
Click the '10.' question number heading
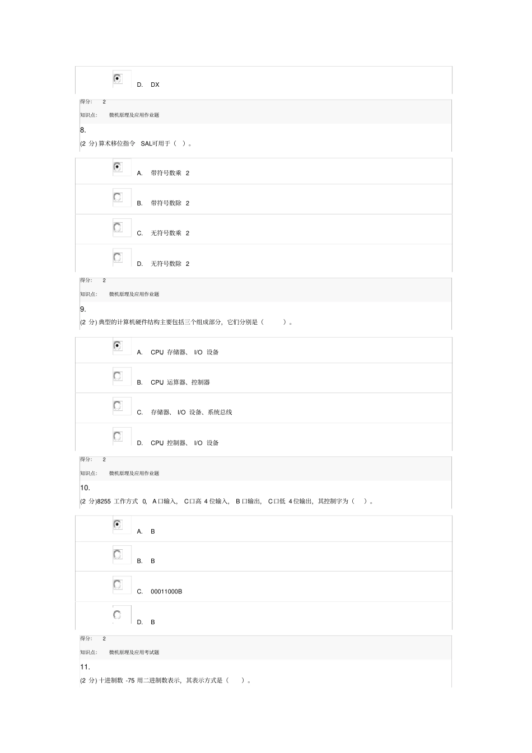point(85,488)
